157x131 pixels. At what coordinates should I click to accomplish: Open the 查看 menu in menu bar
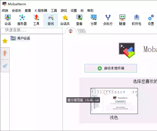pos(28,10)
